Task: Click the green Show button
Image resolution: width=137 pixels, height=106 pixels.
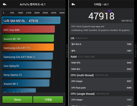Action: [18, 100]
